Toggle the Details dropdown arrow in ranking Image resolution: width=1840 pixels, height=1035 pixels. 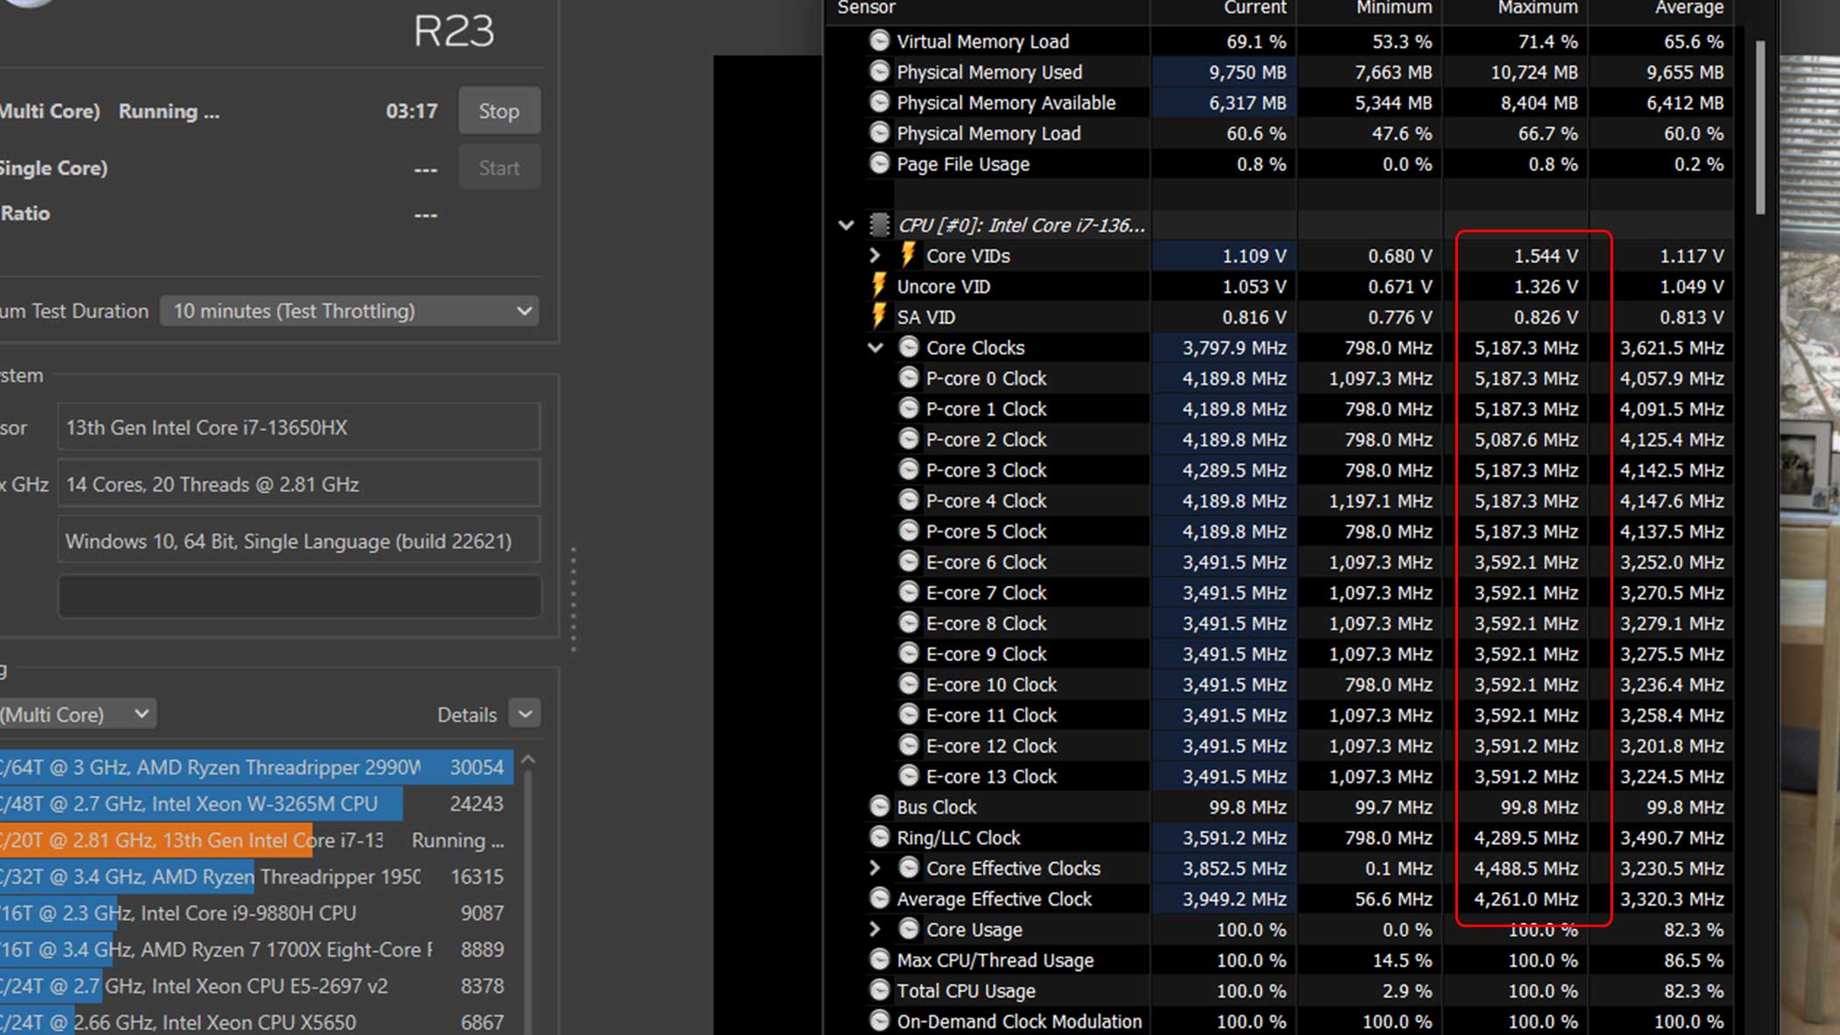[x=525, y=714]
